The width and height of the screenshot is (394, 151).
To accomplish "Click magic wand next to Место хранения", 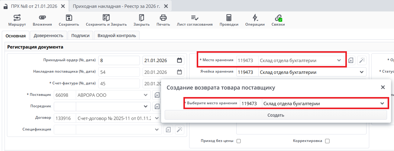I will point(362,61).
